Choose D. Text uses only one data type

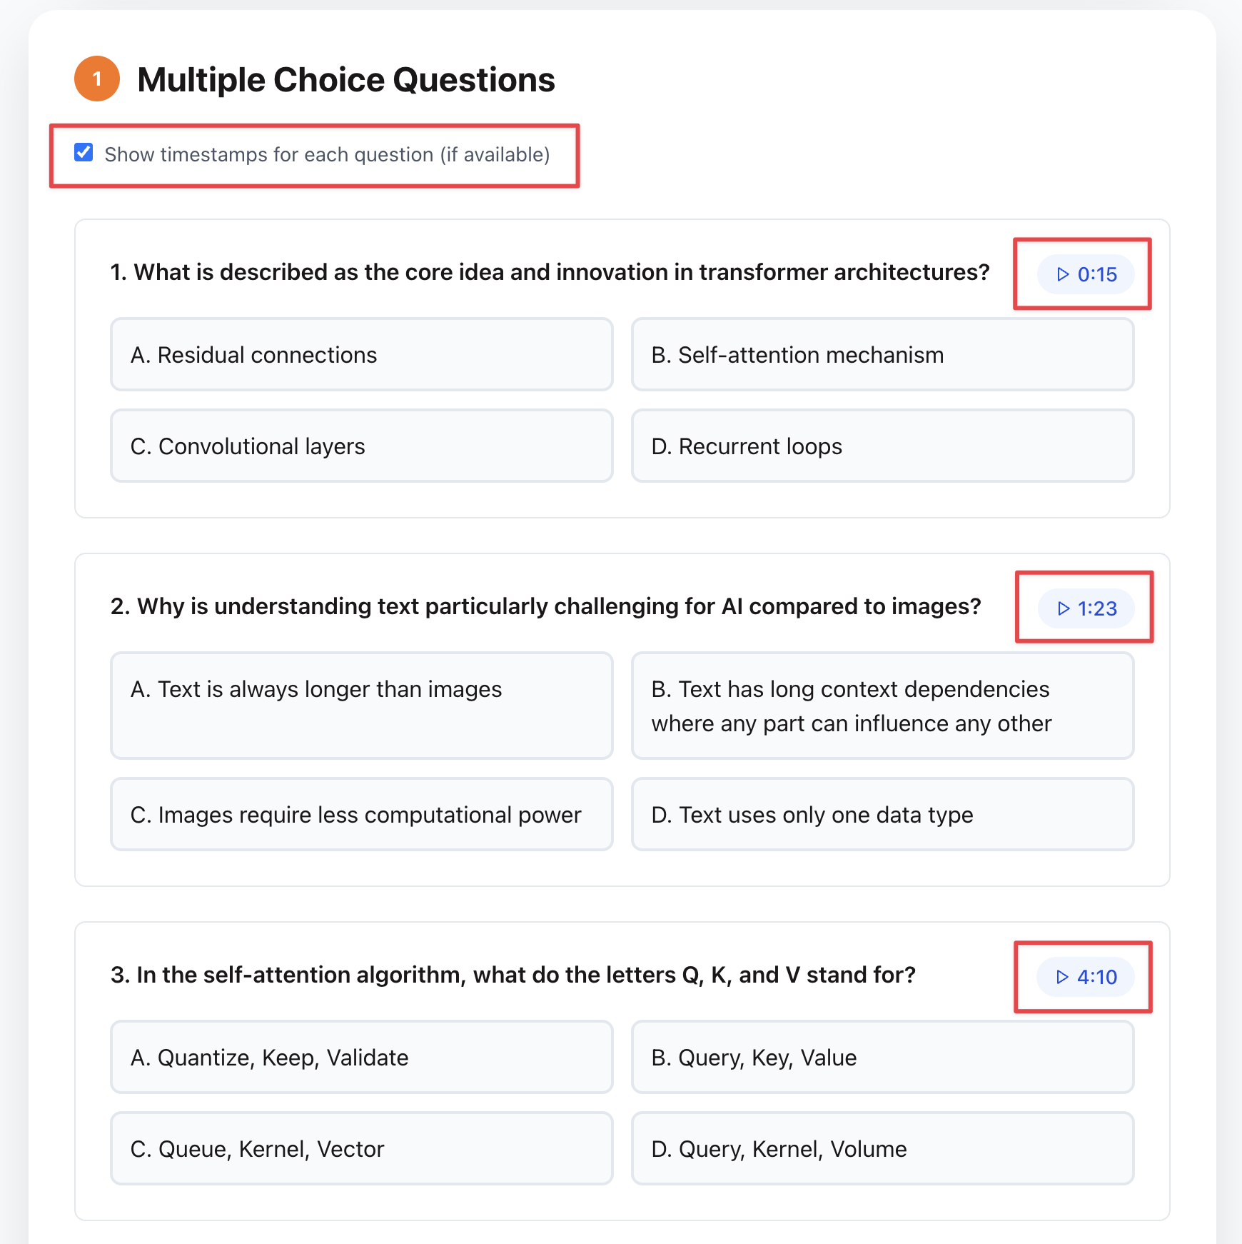[882, 814]
